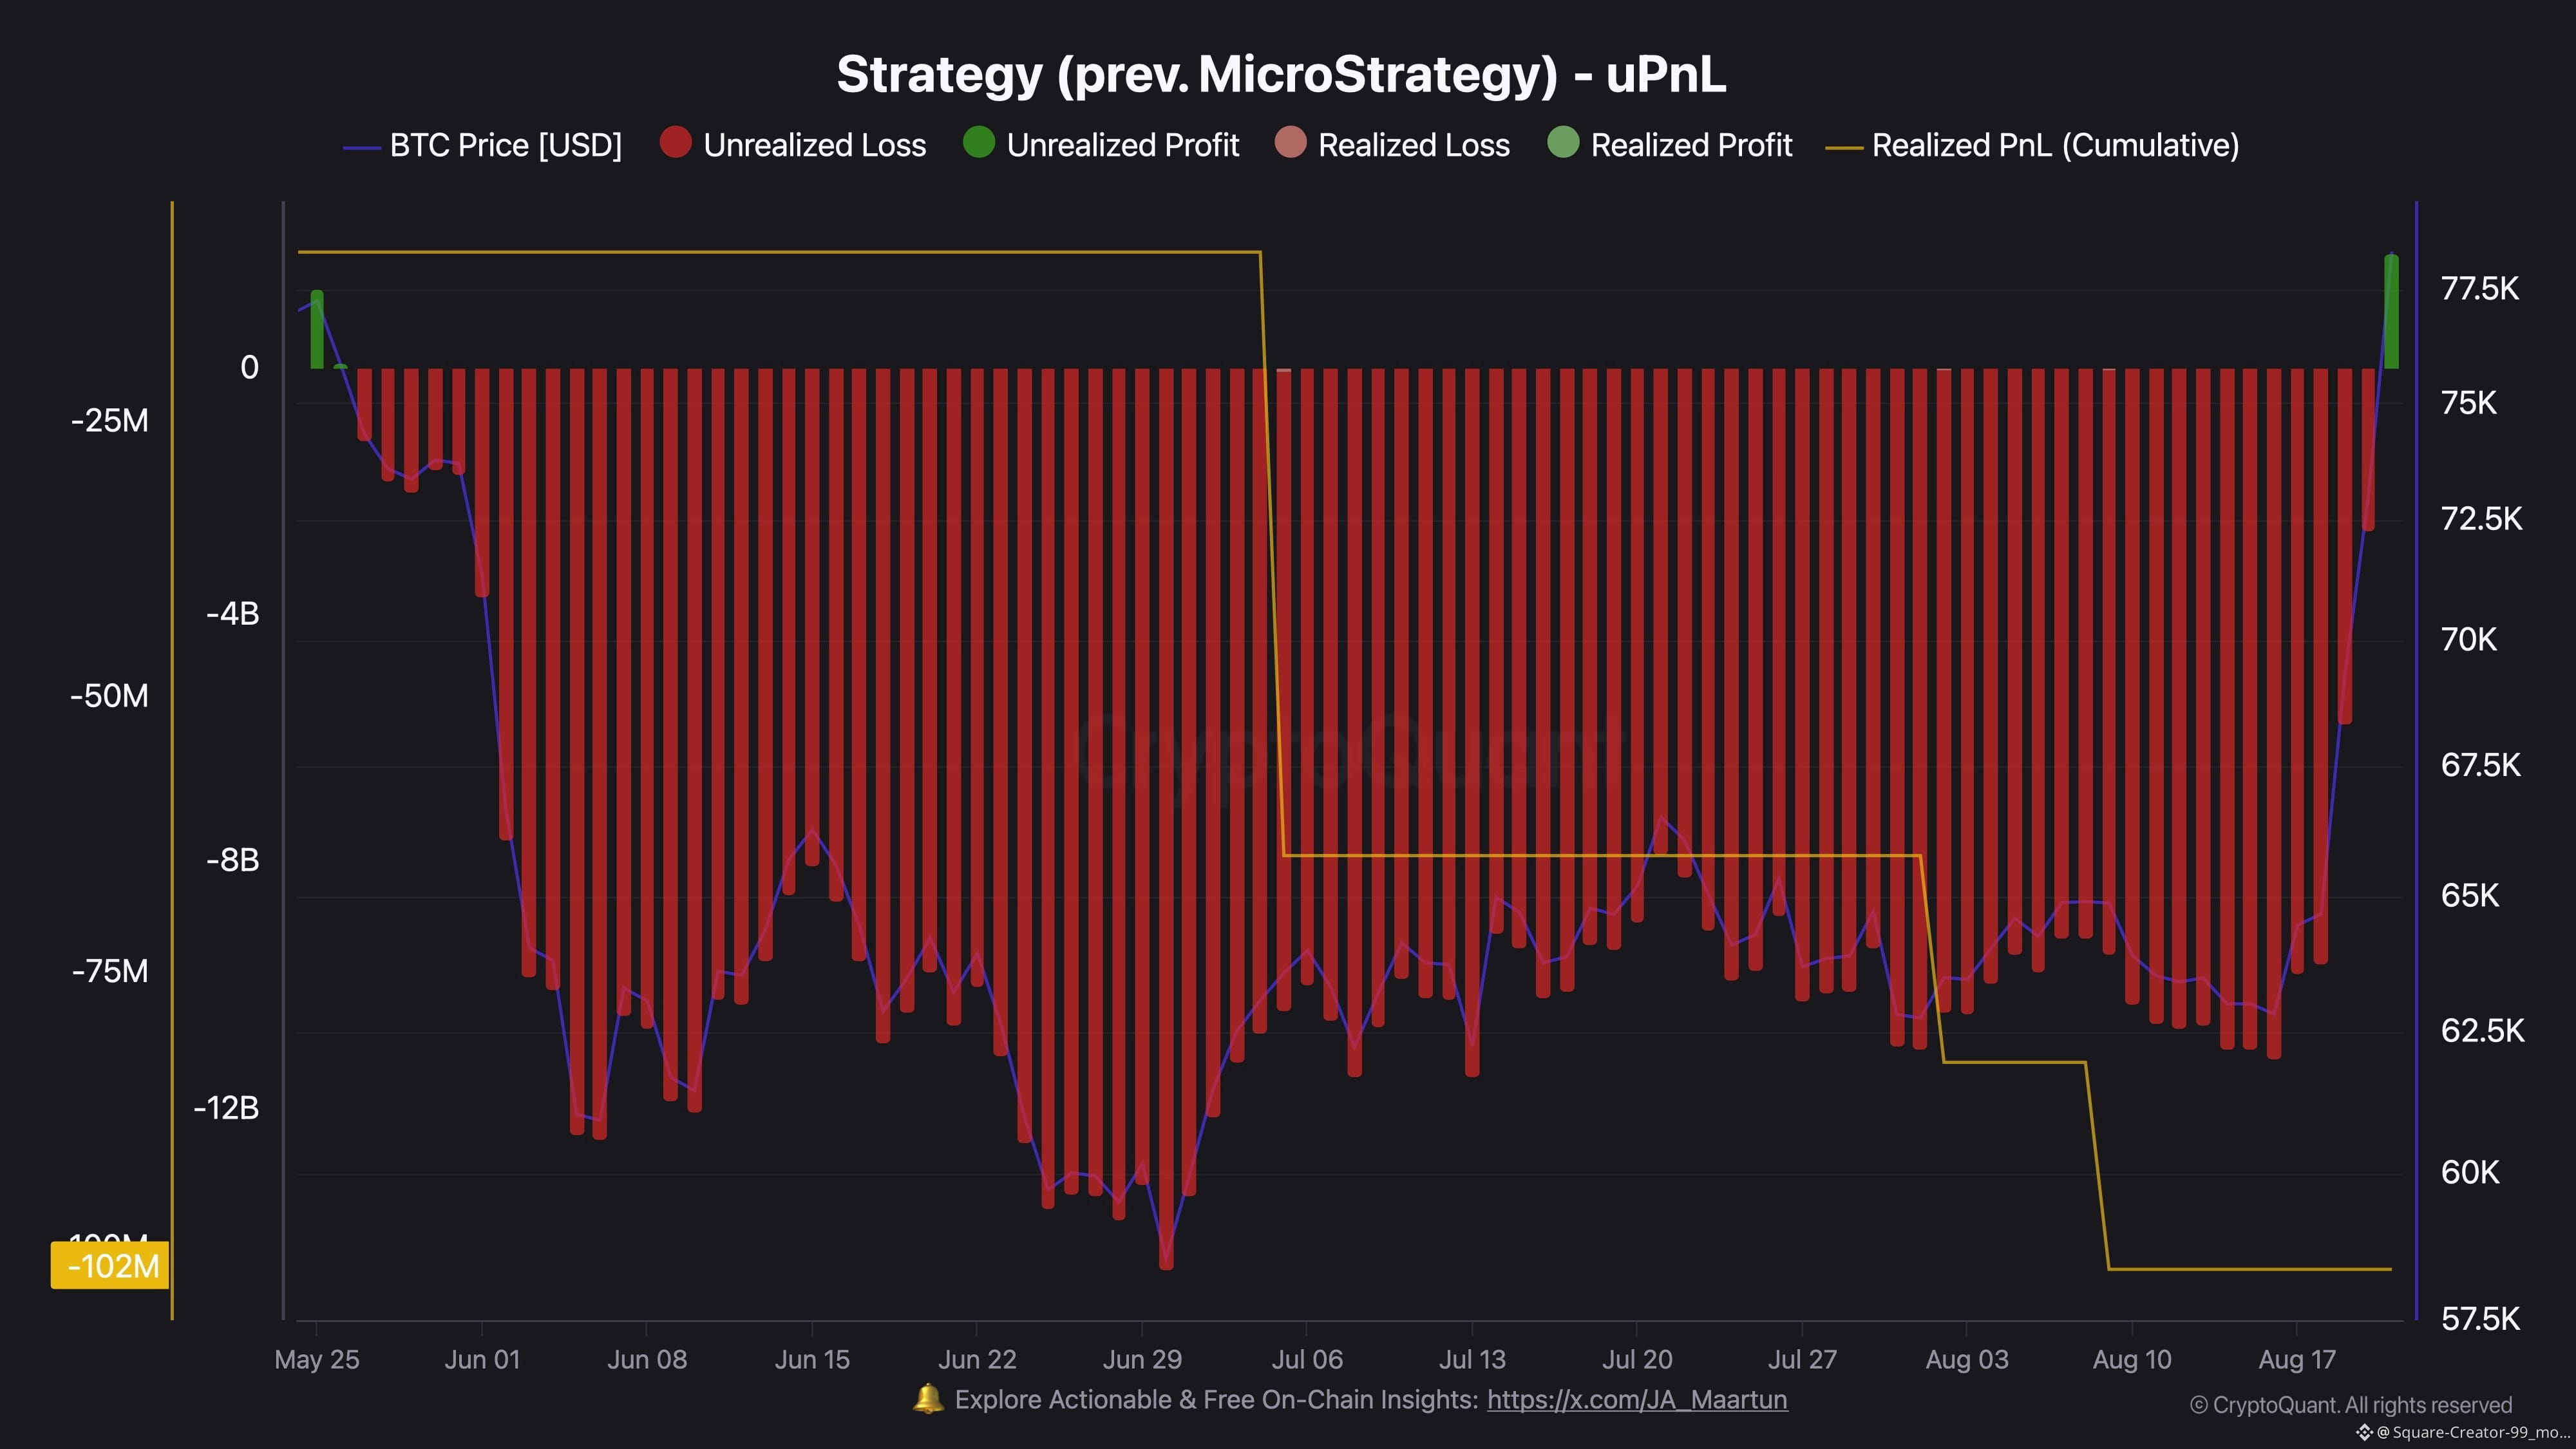Click the Jun 15 date label
2576x1449 pixels.
point(812,1360)
